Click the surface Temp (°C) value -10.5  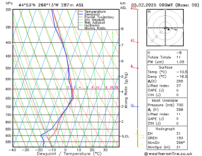[x=182, y=72]
